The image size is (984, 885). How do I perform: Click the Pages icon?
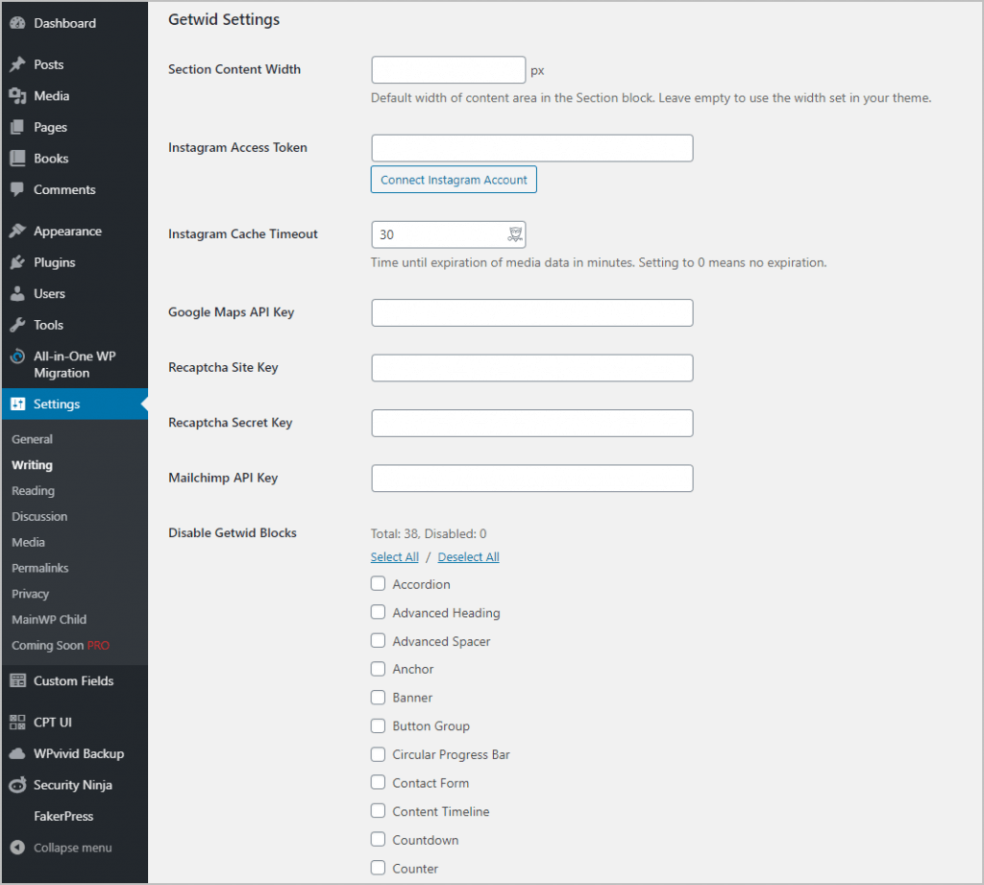coord(17,128)
